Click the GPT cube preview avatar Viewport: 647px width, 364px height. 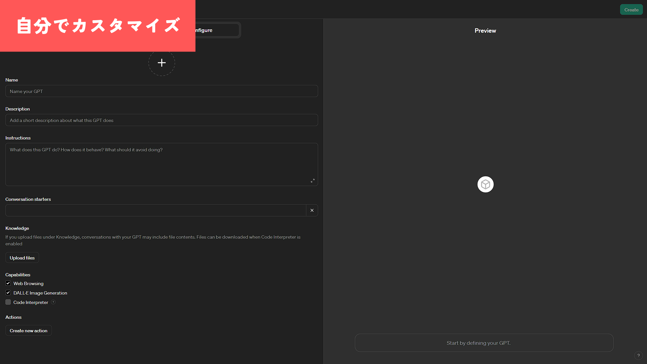click(x=485, y=184)
